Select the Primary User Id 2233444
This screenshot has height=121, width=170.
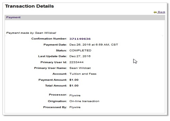[x=76, y=62]
